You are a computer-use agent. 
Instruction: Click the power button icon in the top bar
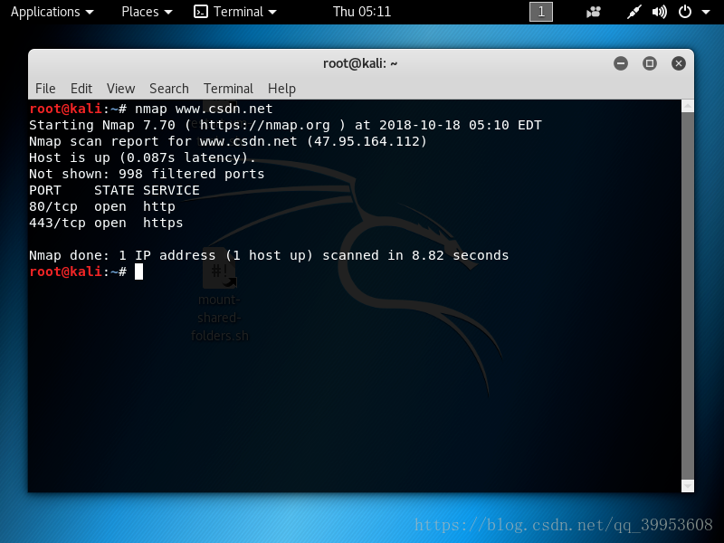(x=685, y=12)
